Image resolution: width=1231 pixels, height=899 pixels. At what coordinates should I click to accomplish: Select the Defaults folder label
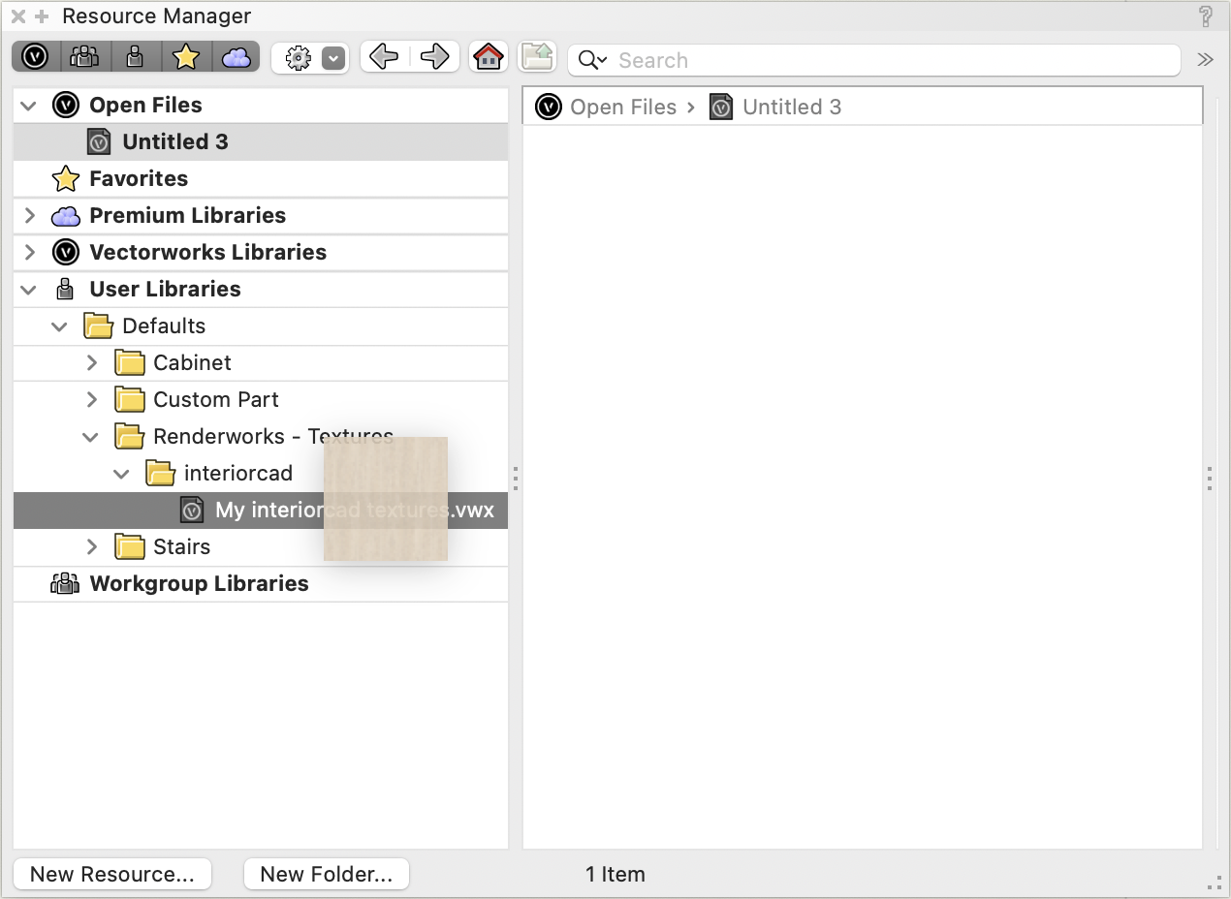click(164, 325)
